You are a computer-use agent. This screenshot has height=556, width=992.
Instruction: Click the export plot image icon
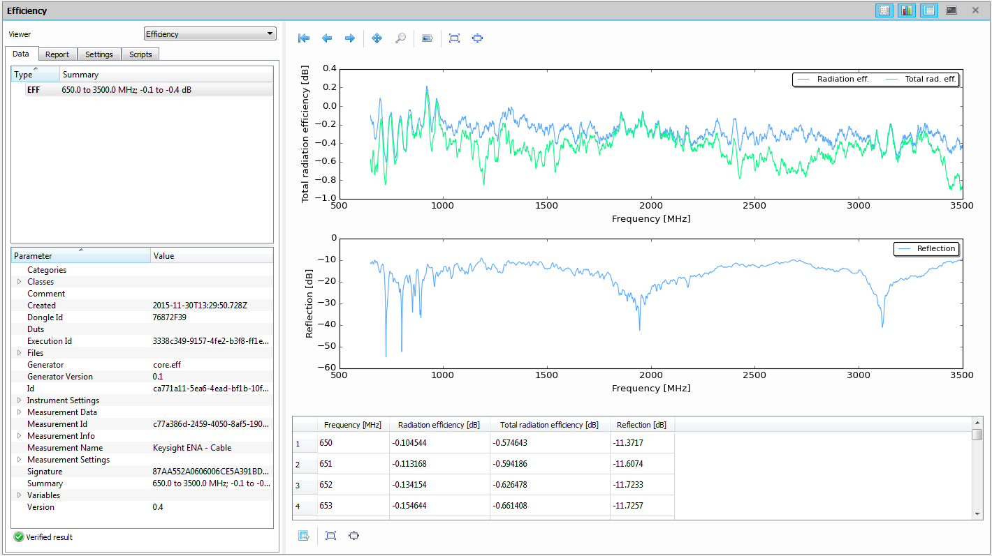(x=428, y=38)
